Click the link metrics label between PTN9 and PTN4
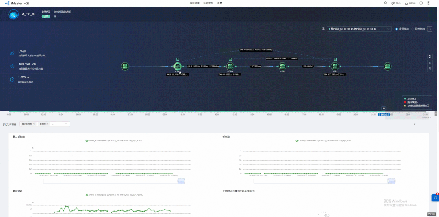The width and height of the screenshot is (439, 217). pyautogui.click(x=204, y=66)
